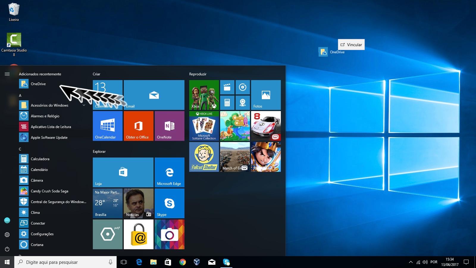The image size is (476, 268).
Task: Select the Lixeira recycle bin desktop icon
Action: [x=14, y=12]
